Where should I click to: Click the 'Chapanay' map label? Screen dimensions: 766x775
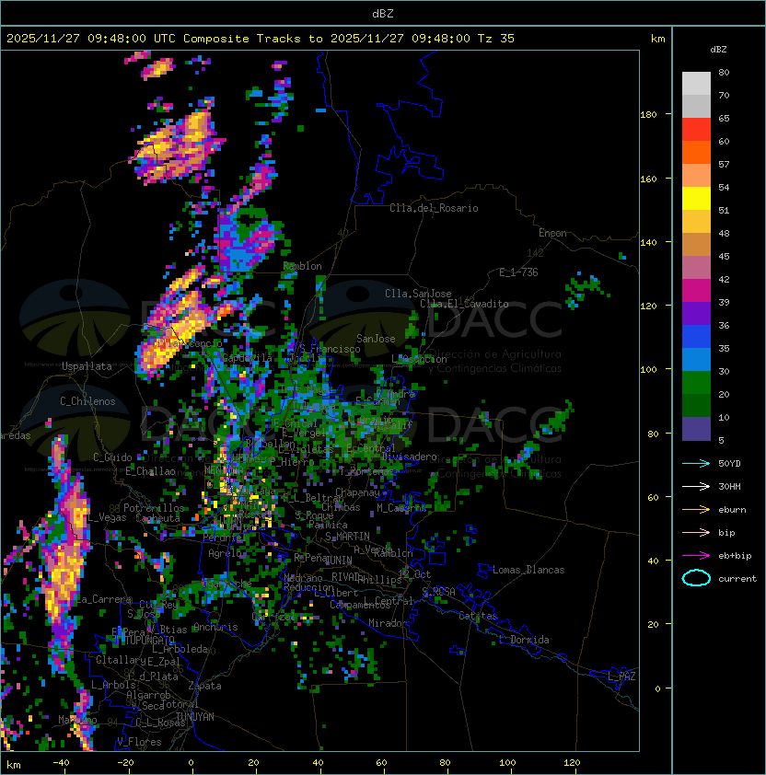pos(357,492)
